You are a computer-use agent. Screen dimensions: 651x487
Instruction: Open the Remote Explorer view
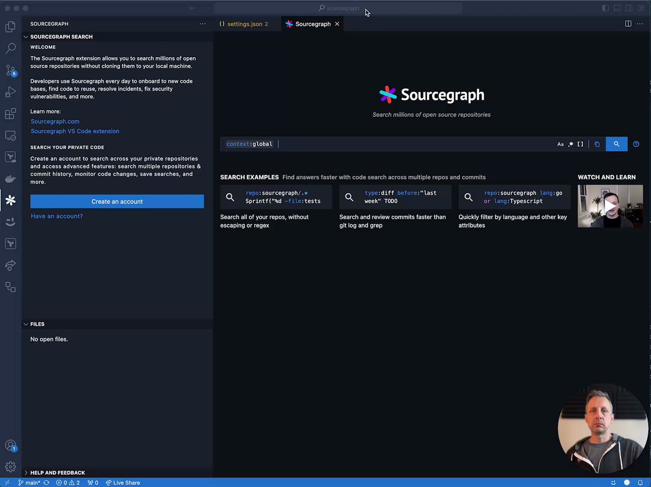(10, 135)
